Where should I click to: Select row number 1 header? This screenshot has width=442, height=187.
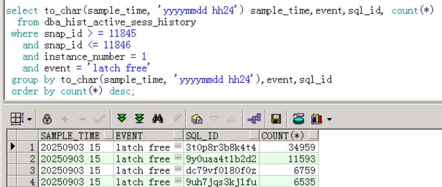(28, 147)
